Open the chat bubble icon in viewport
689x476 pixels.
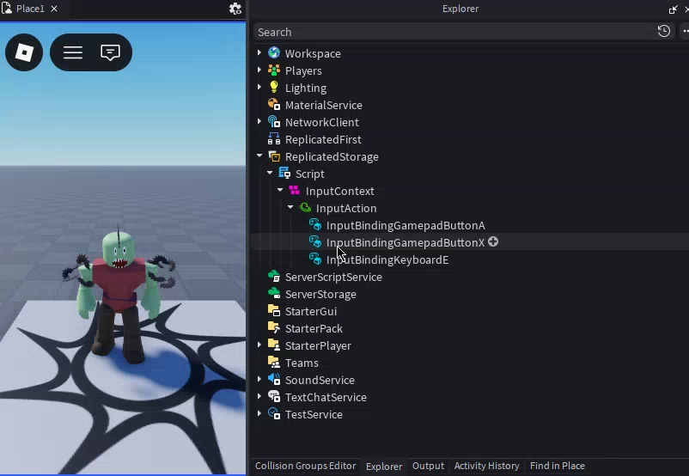(110, 52)
